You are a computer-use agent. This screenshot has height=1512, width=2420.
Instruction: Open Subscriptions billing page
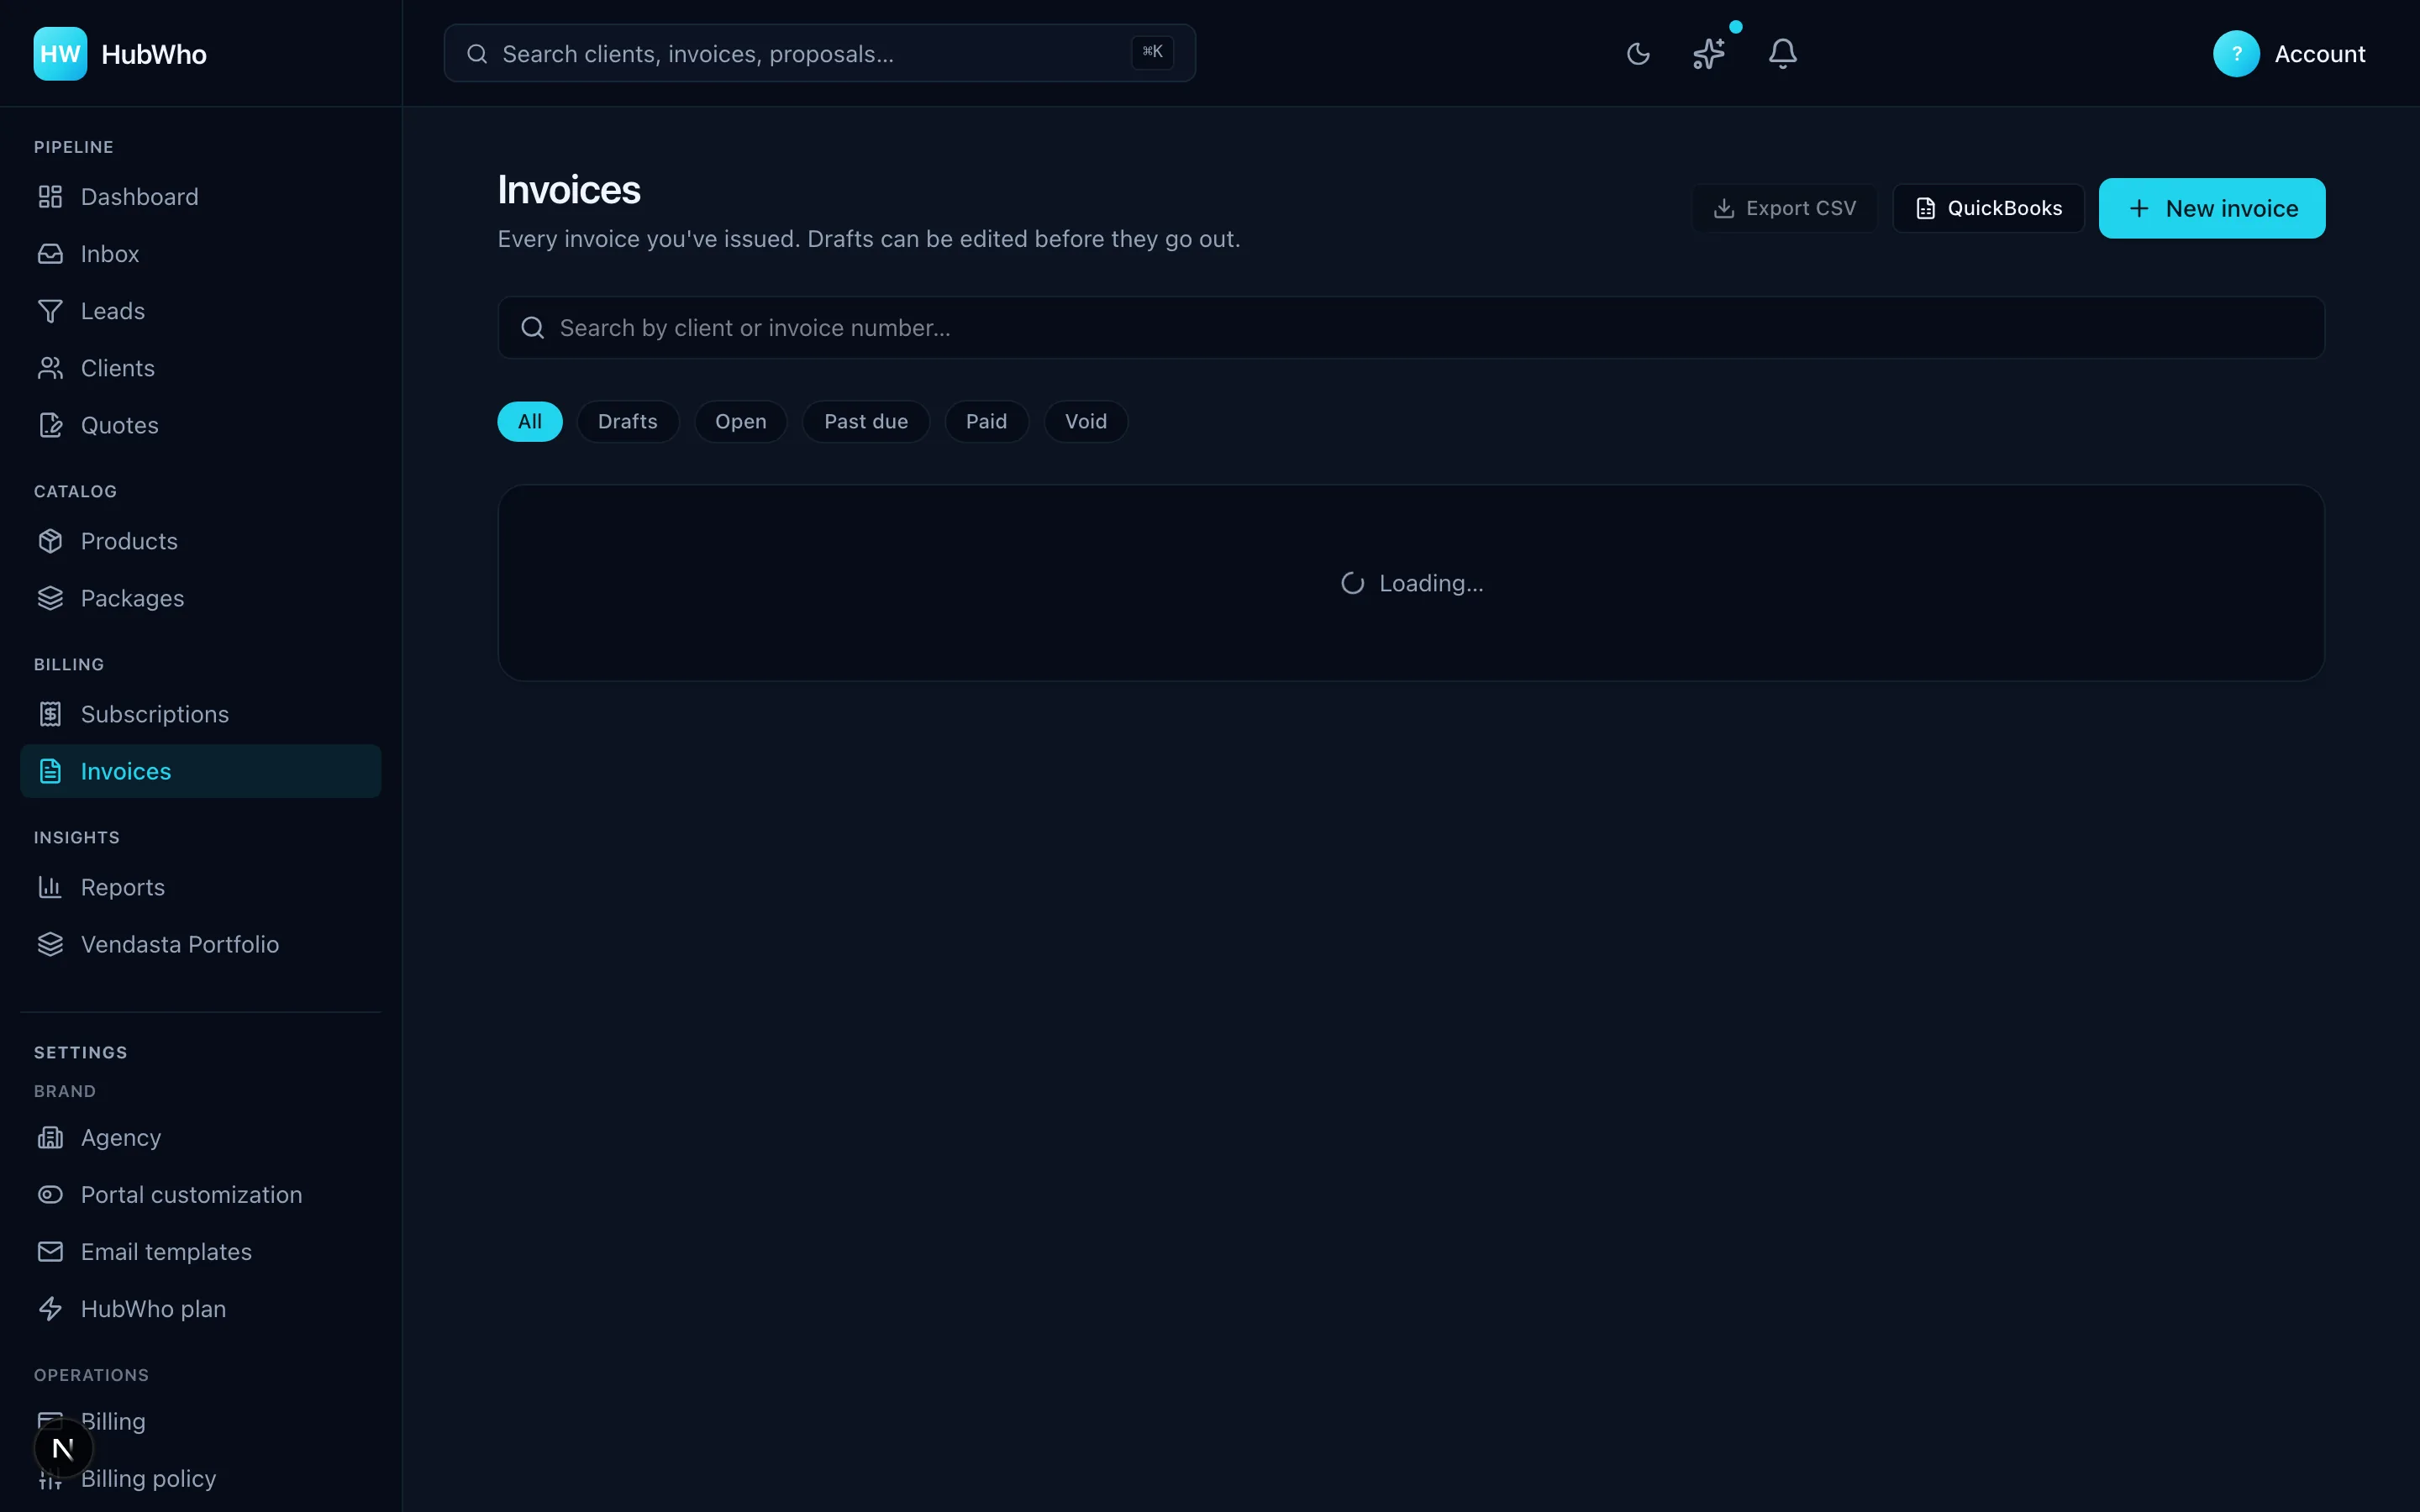(x=200, y=714)
